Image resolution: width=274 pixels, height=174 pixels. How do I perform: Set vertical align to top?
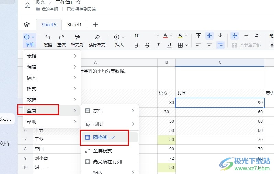pos(198,36)
